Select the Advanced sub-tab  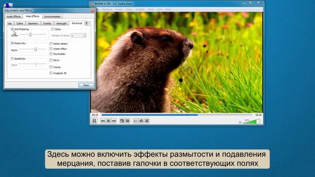click(x=77, y=23)
